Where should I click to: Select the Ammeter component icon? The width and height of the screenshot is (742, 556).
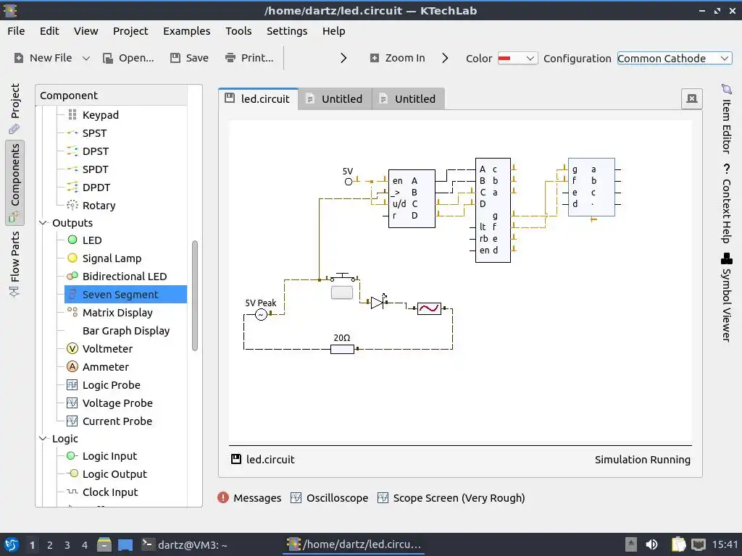[72, 366]
